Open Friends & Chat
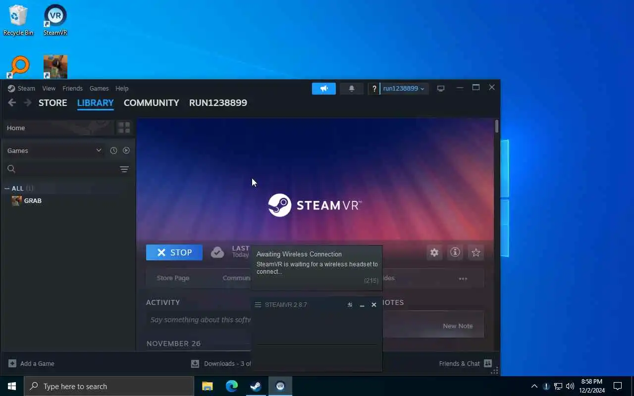634x396 pixels. pos(465,363)
